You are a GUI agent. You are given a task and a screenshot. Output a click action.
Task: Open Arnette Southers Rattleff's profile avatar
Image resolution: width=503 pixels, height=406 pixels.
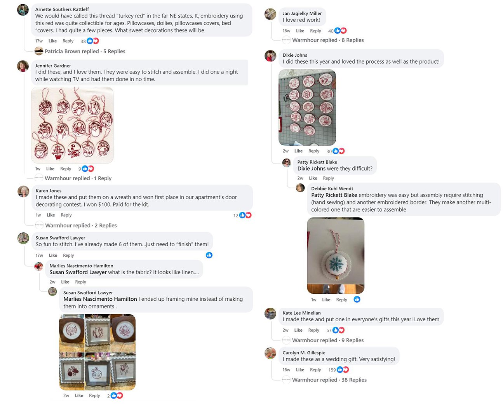23,10
